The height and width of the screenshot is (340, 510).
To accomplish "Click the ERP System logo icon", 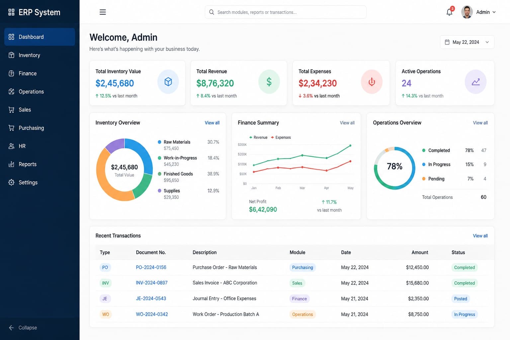I will click(11, 12).
